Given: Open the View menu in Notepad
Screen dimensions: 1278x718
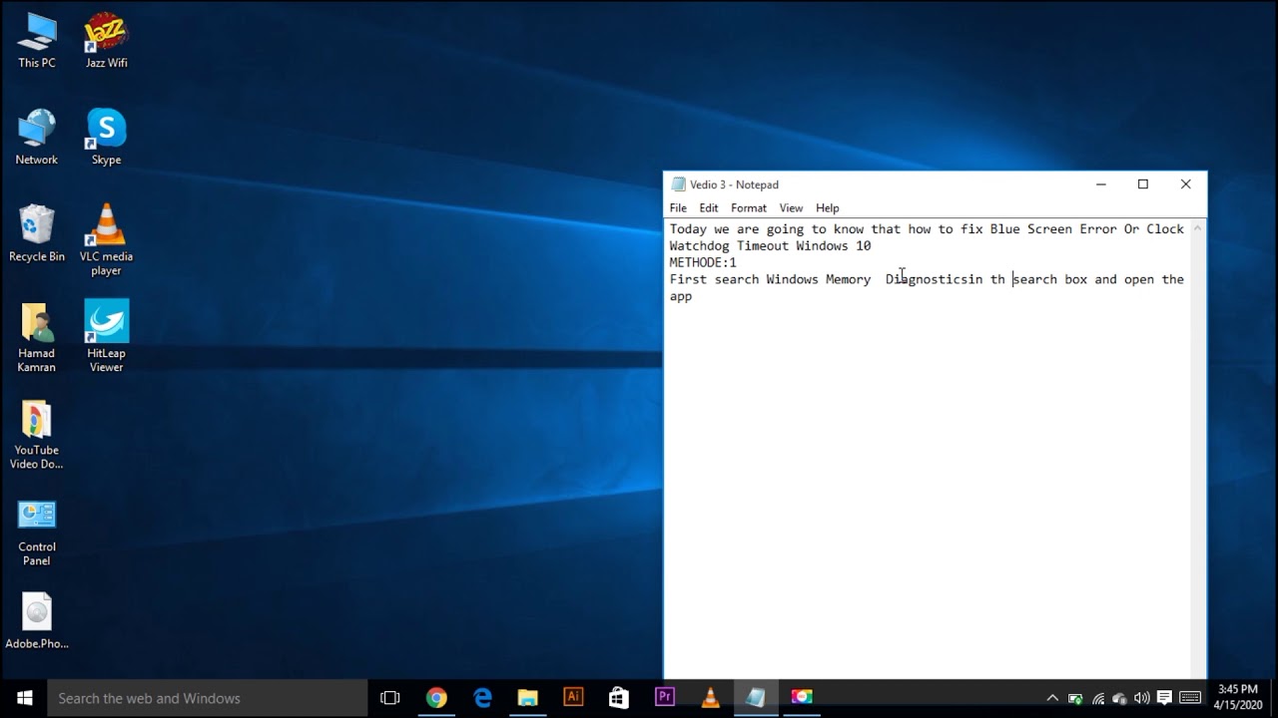Looking at the screenshot, I should [791, 208].
